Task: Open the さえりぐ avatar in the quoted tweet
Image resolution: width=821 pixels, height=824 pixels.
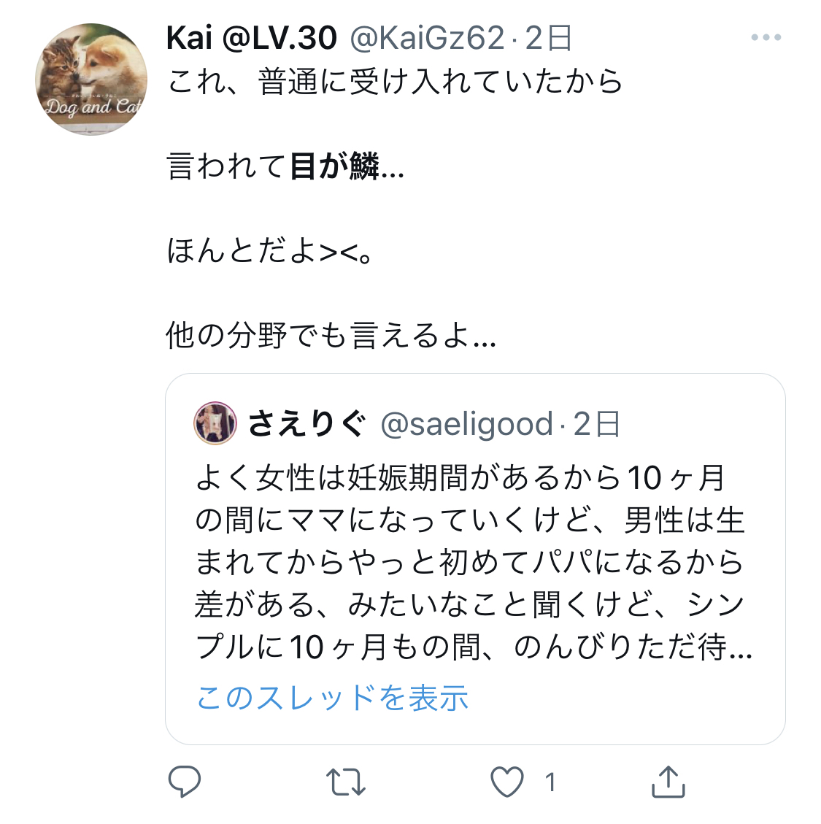Action: tap(215, 423)
